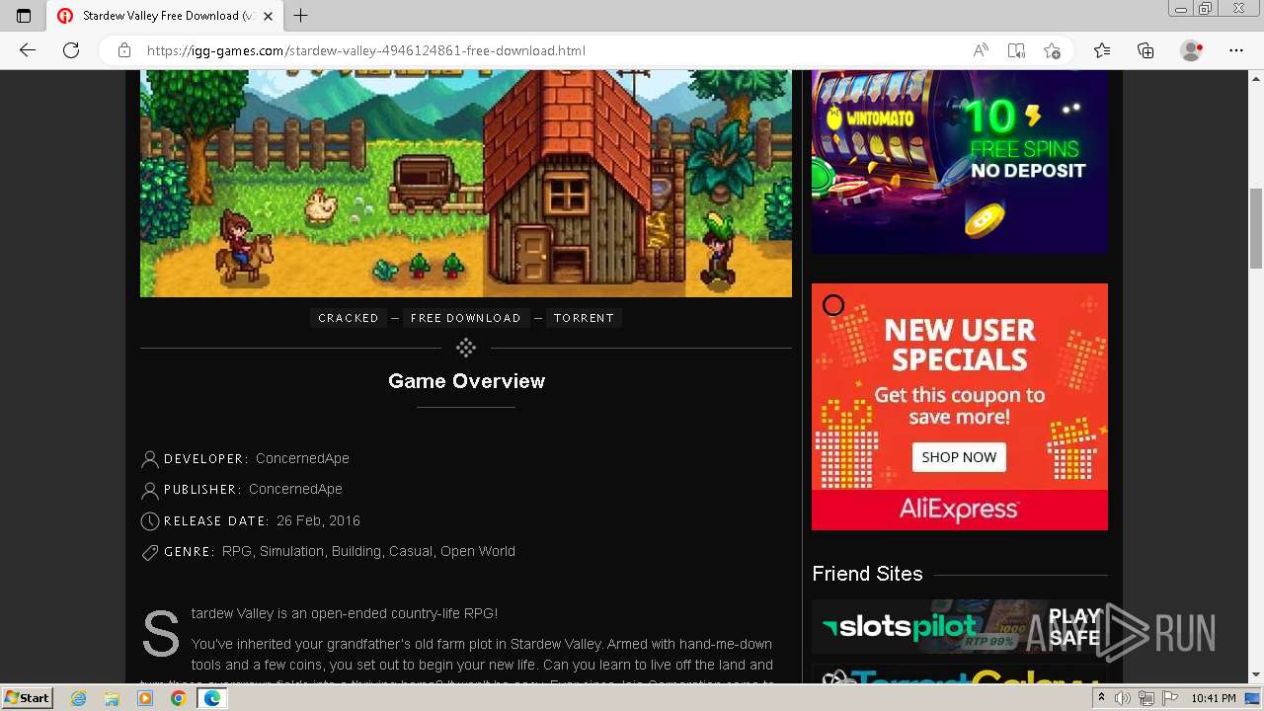Launch Chrome from taskbar
Screen dimensions: 1264x711
point(178,698)
